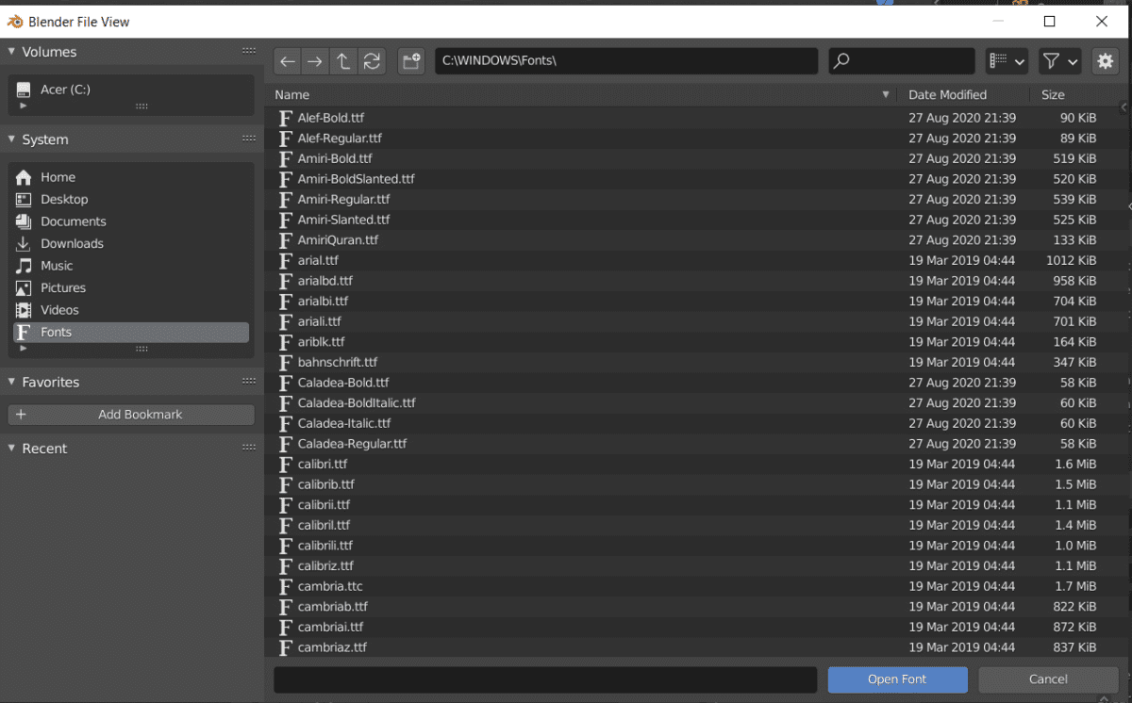Select the Acer (C:) volume
Viewport: 1132px width, 703px height.
[65, 90]
